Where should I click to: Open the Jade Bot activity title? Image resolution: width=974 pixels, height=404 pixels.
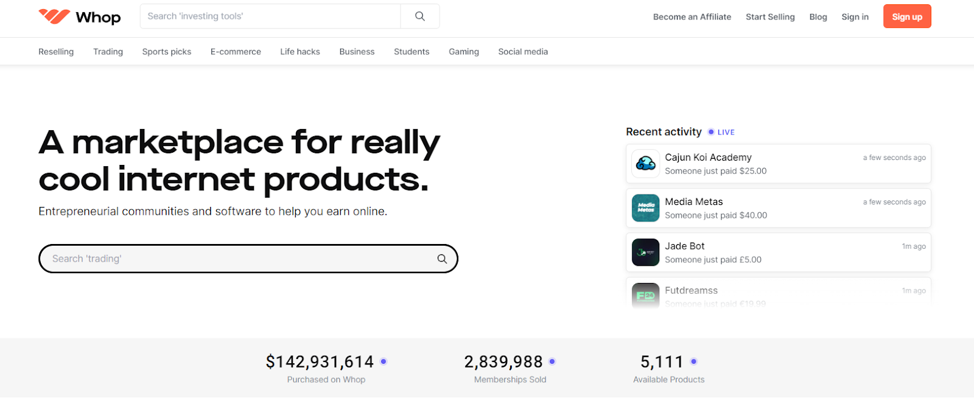[x=685, y=246]
